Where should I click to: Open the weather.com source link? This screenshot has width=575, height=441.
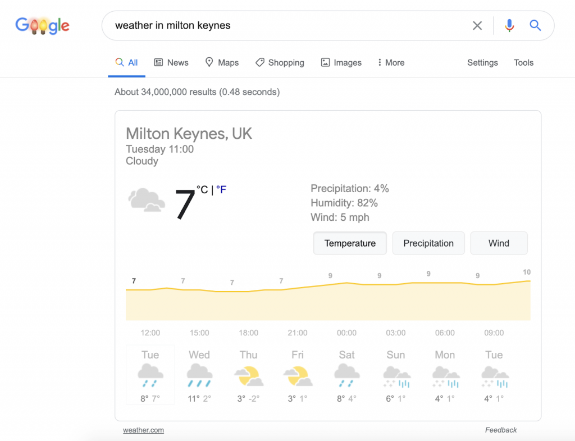click(x=143, y=430)
